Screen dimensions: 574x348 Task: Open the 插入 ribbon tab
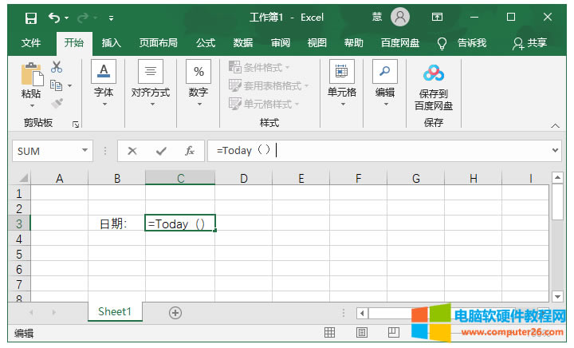(x=112, y=43)
